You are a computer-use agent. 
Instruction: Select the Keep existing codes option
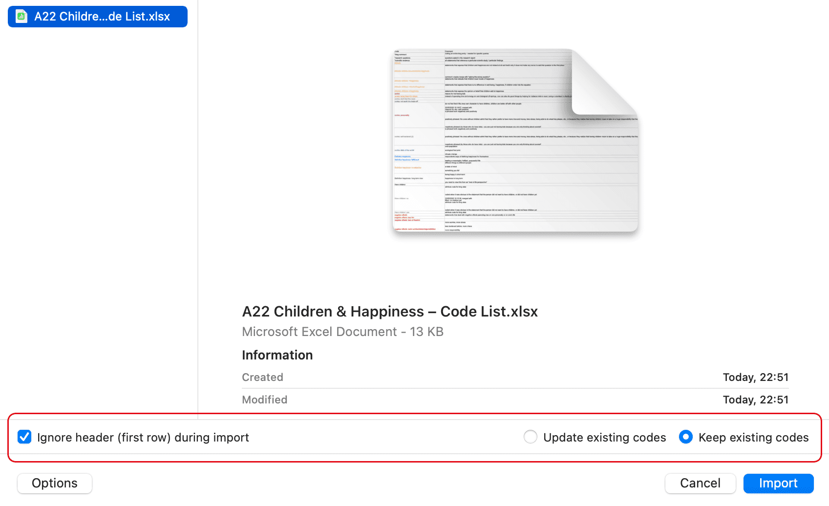tap(686, 437)
